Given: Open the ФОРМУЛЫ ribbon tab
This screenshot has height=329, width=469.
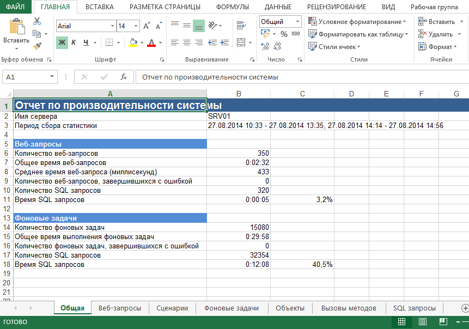Looking at the screenshot, I should [232, 7].
